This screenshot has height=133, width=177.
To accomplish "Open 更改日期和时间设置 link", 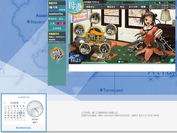I will click(x=24, y=128).
